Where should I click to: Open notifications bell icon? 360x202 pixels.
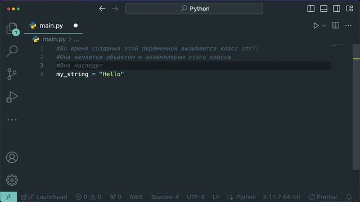coord(349,197)
